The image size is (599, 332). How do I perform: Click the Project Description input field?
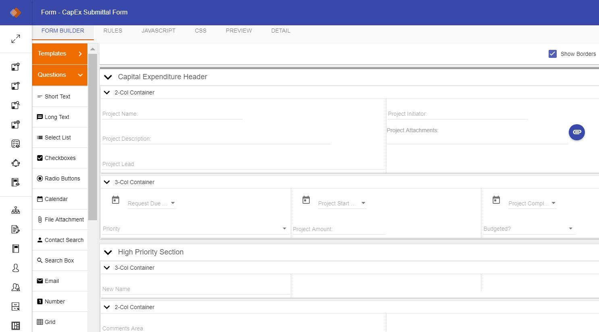click(216, 139)
